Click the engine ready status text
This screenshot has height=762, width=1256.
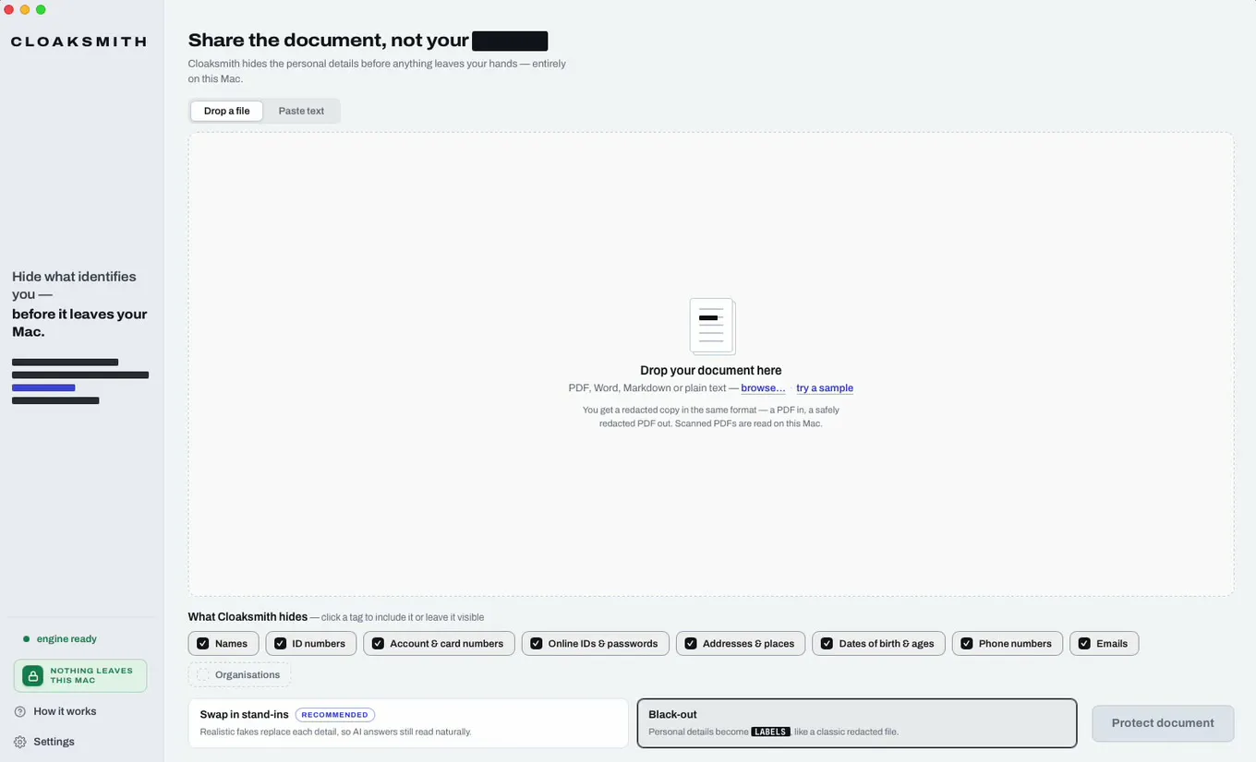66,639
